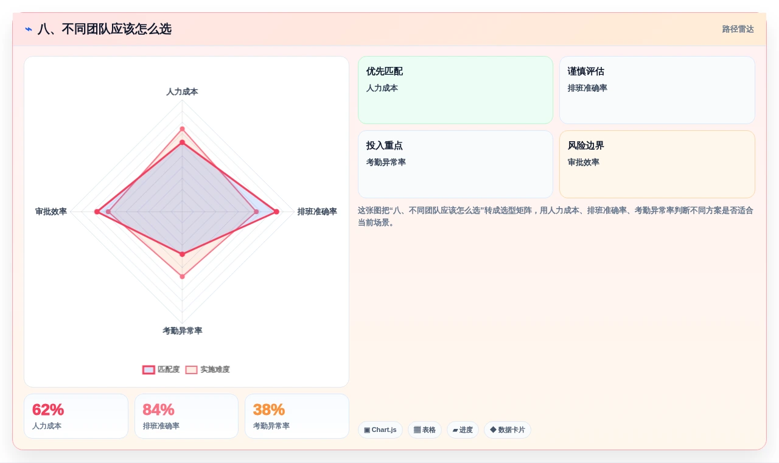Click 审批效率 text in 风险边界 card
Viewport: 779px width, 463px height.
click(x=584, y=162)
